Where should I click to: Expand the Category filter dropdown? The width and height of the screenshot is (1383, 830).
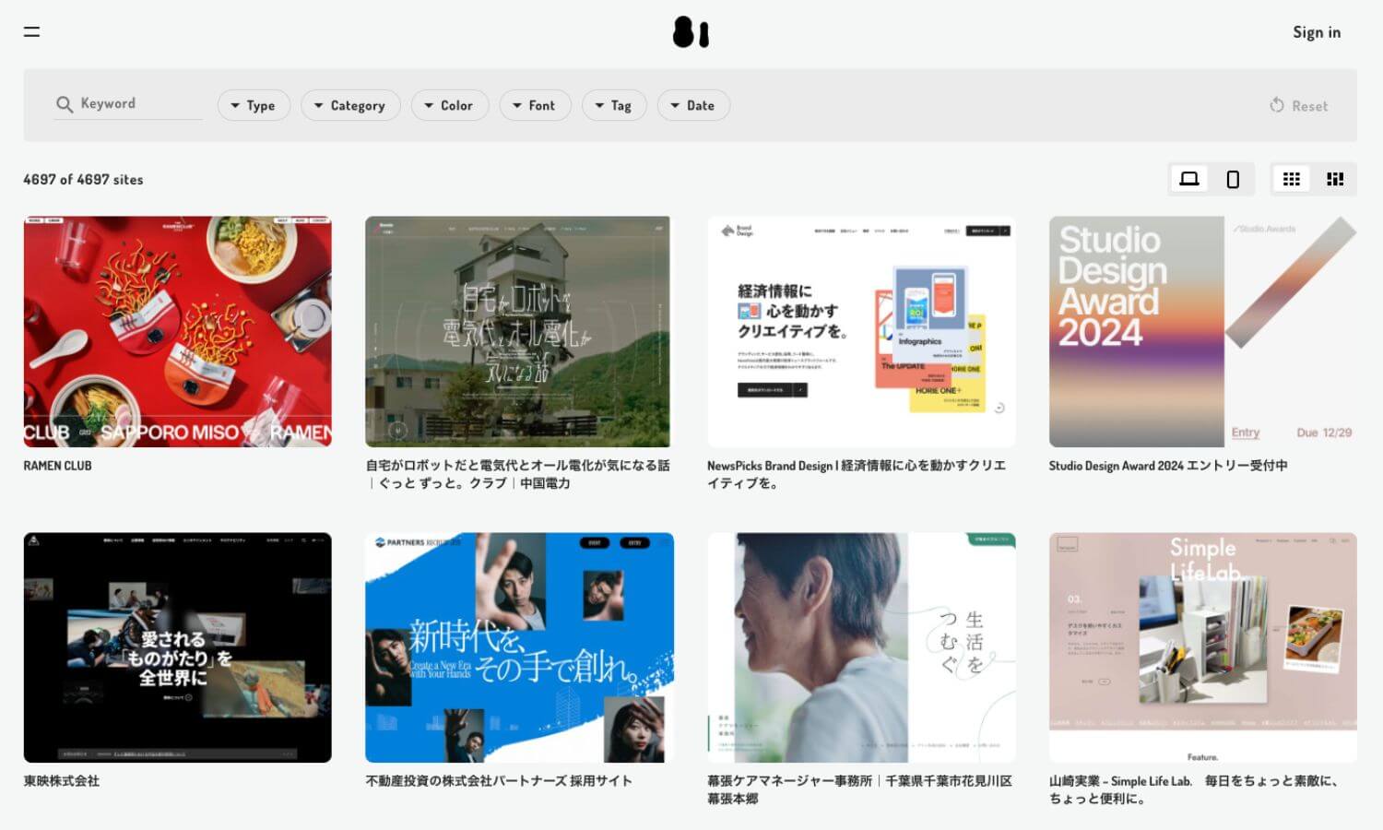[x=350, y=105]
